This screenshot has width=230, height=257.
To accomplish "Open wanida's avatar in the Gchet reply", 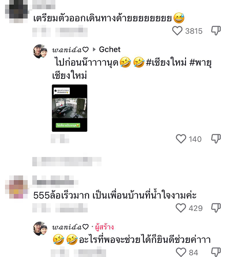I will tap(40, 51).
